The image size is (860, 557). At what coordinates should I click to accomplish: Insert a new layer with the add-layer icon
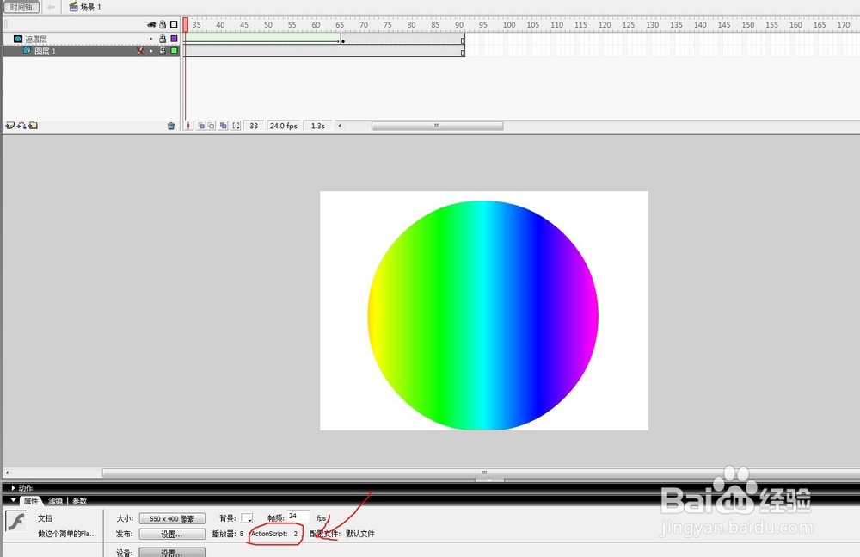pos(9,125)
